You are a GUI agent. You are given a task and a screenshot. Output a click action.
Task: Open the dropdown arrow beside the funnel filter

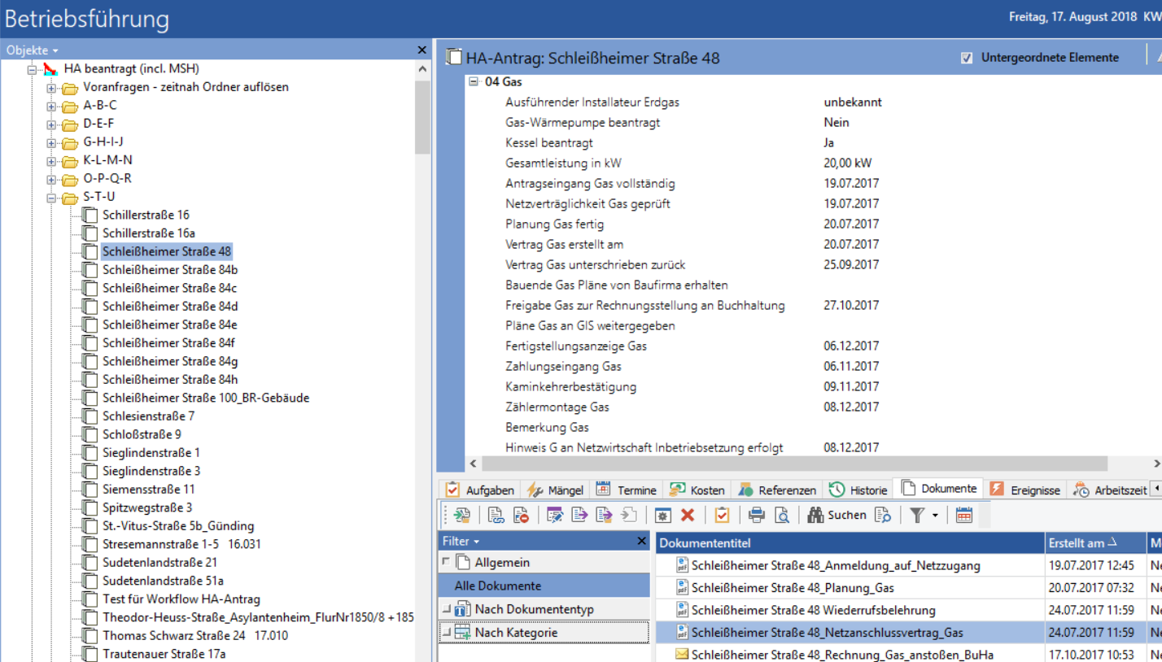tap(935, 516)
